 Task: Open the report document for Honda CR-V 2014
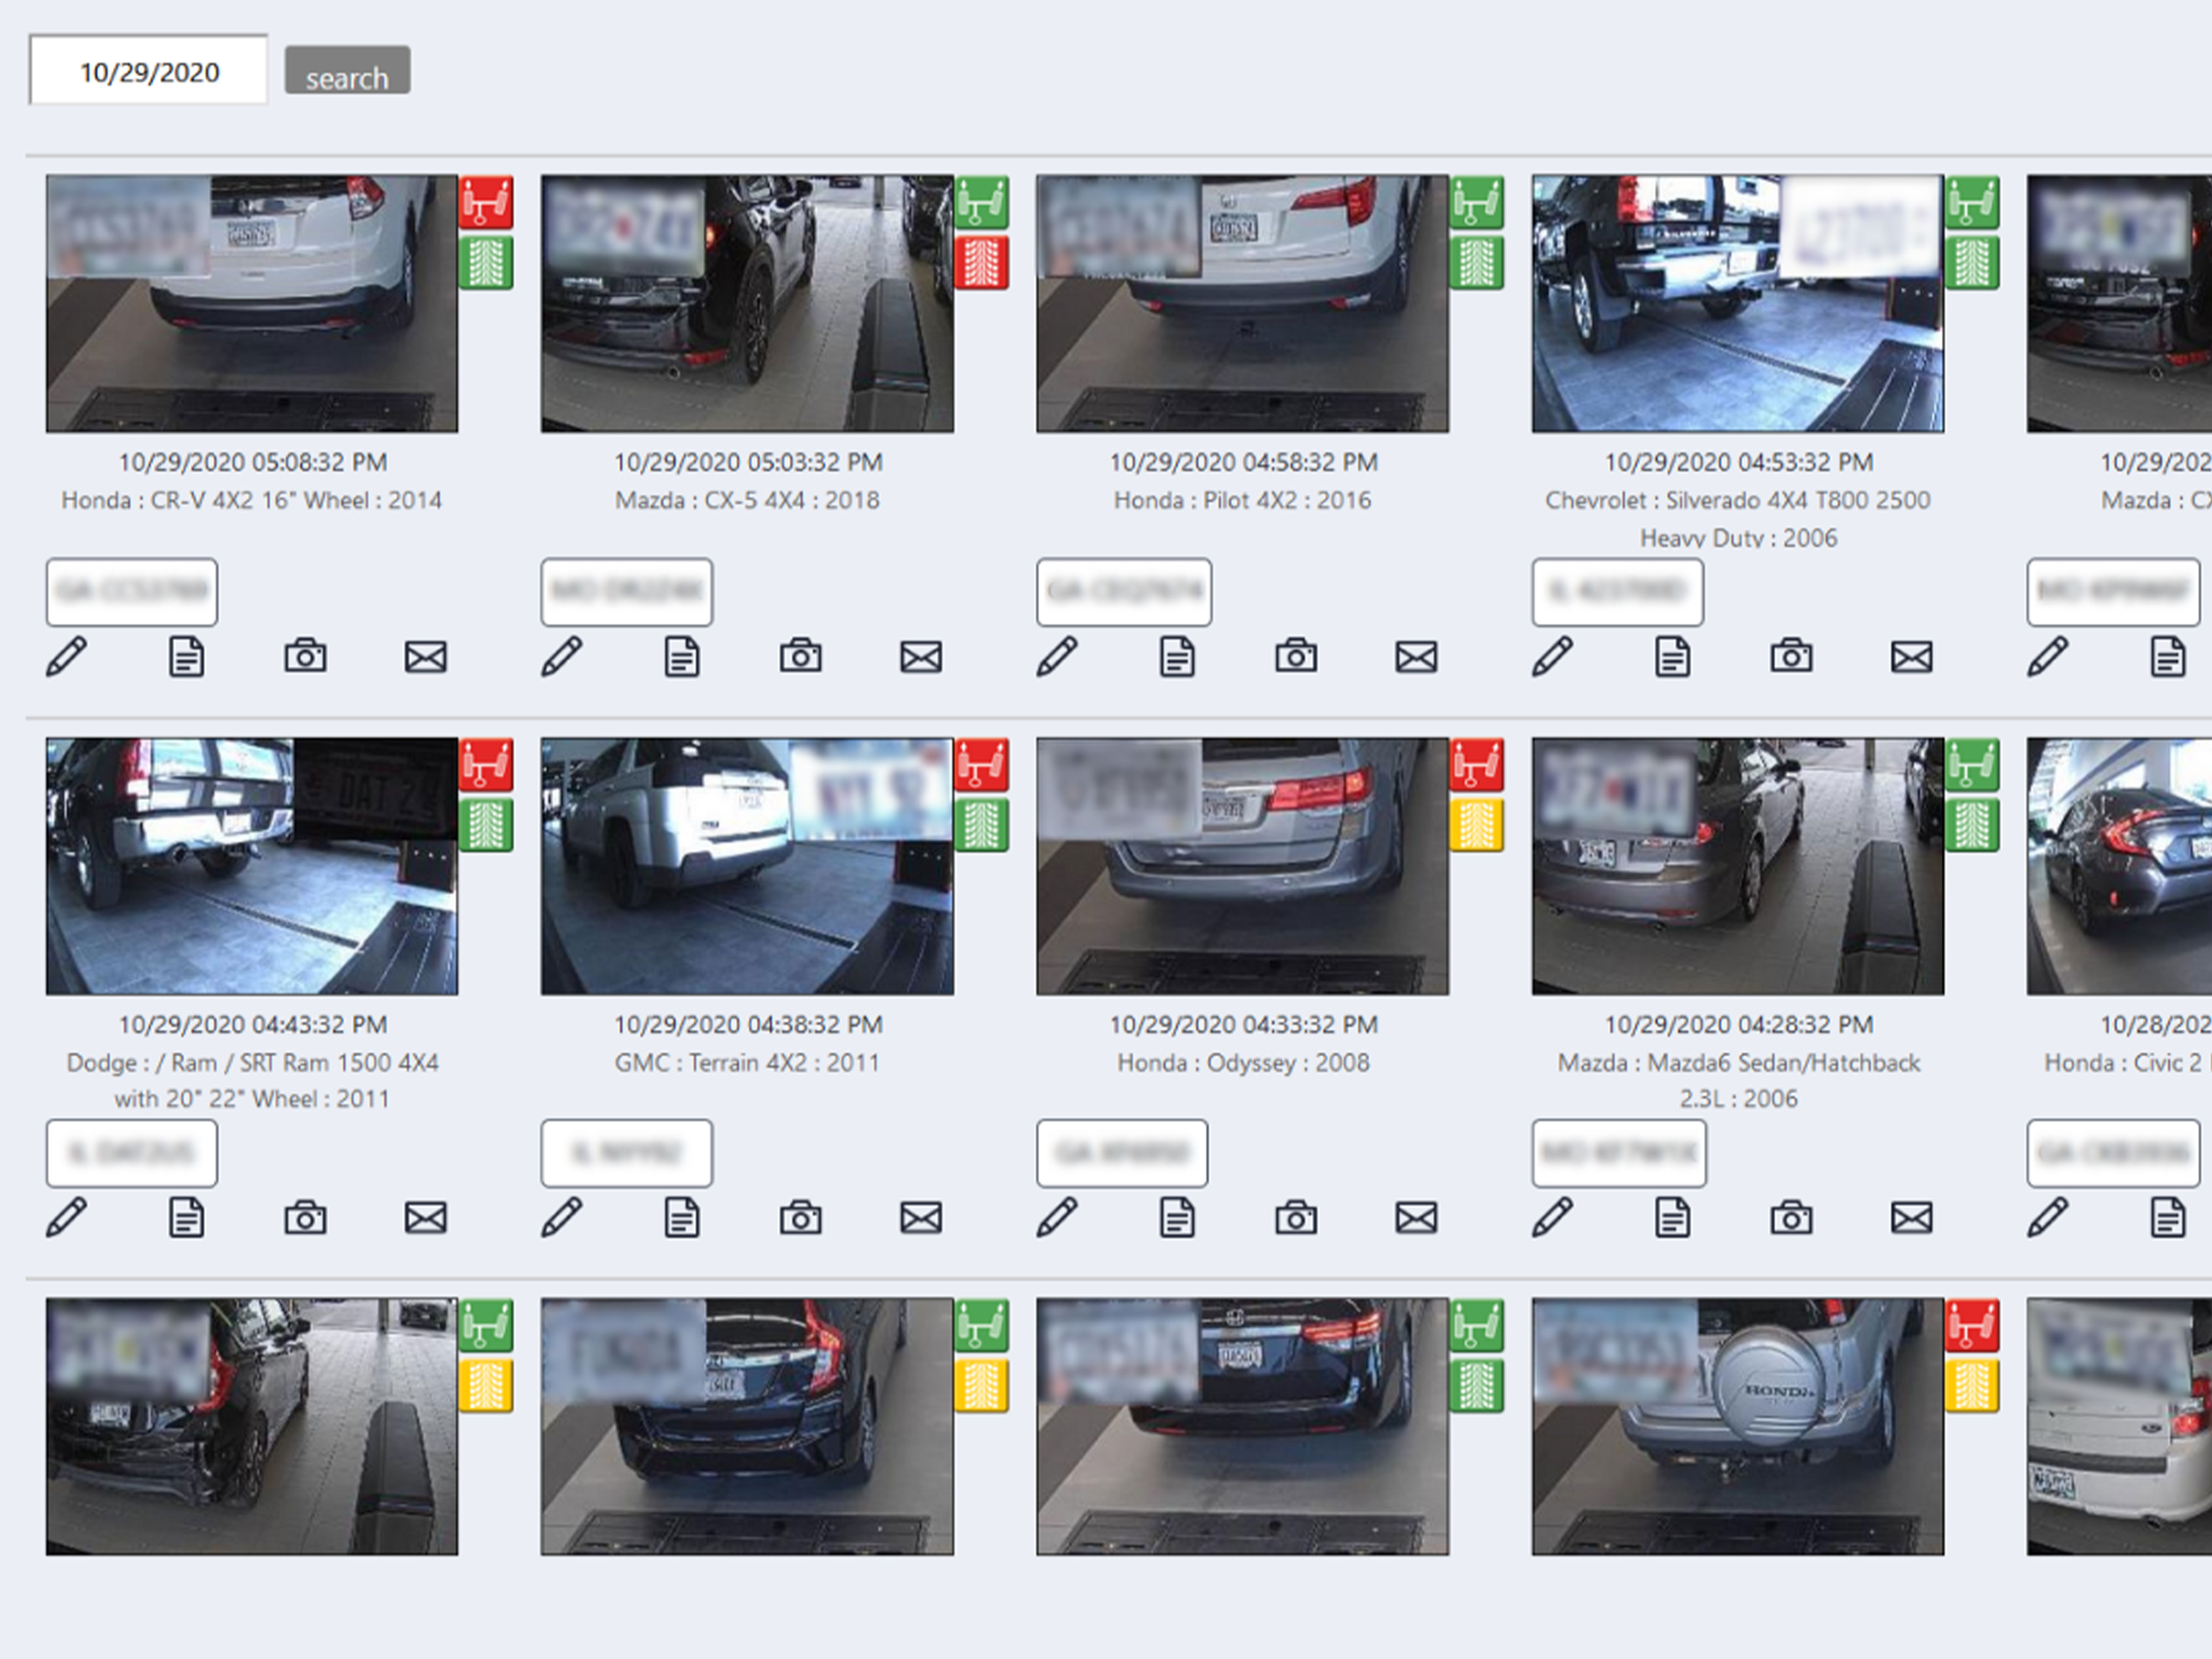click(186, 657)
